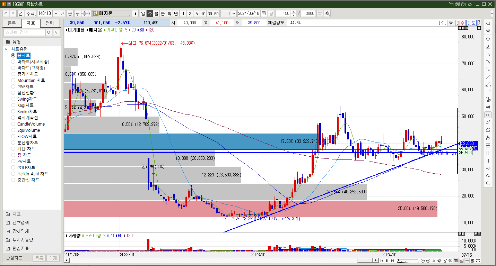Open the calendar date picker icon

point(263,13)
